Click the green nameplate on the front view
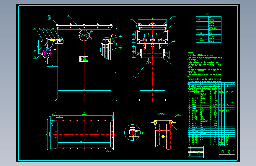This screenshot has width=256, height=166. pyautogui.click(x=84, y=59)
